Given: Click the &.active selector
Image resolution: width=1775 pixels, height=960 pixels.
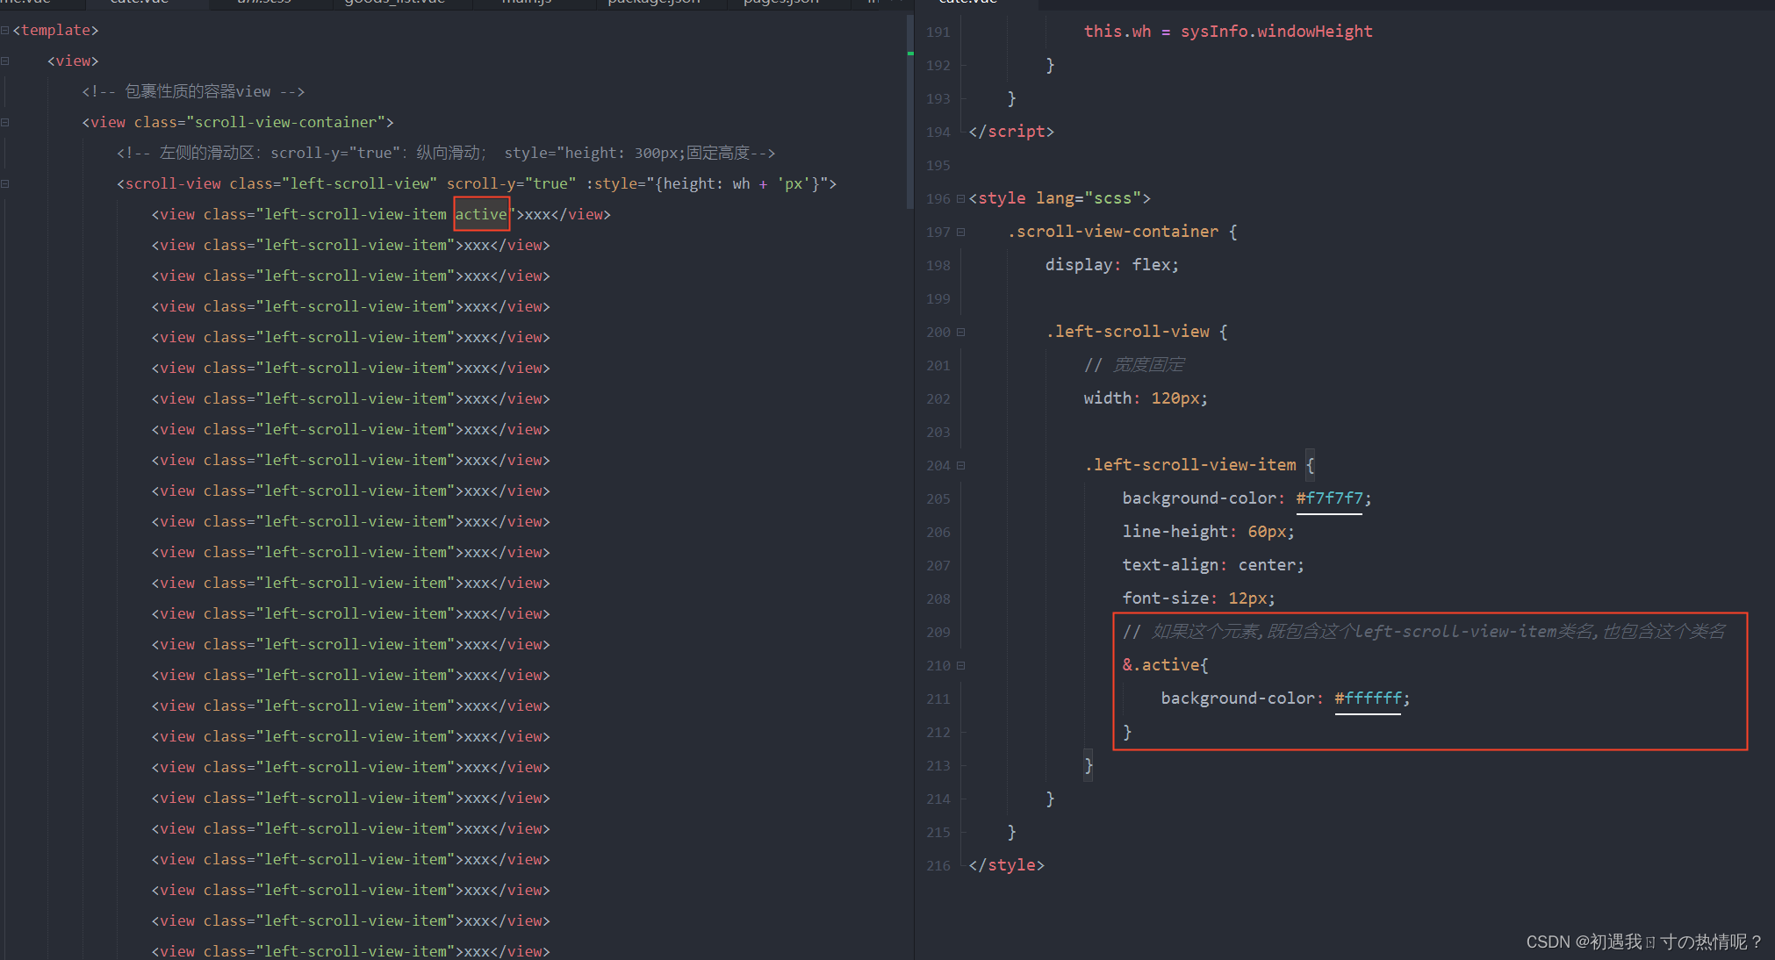Looking at the screenshot, I should pos(1161,665).
